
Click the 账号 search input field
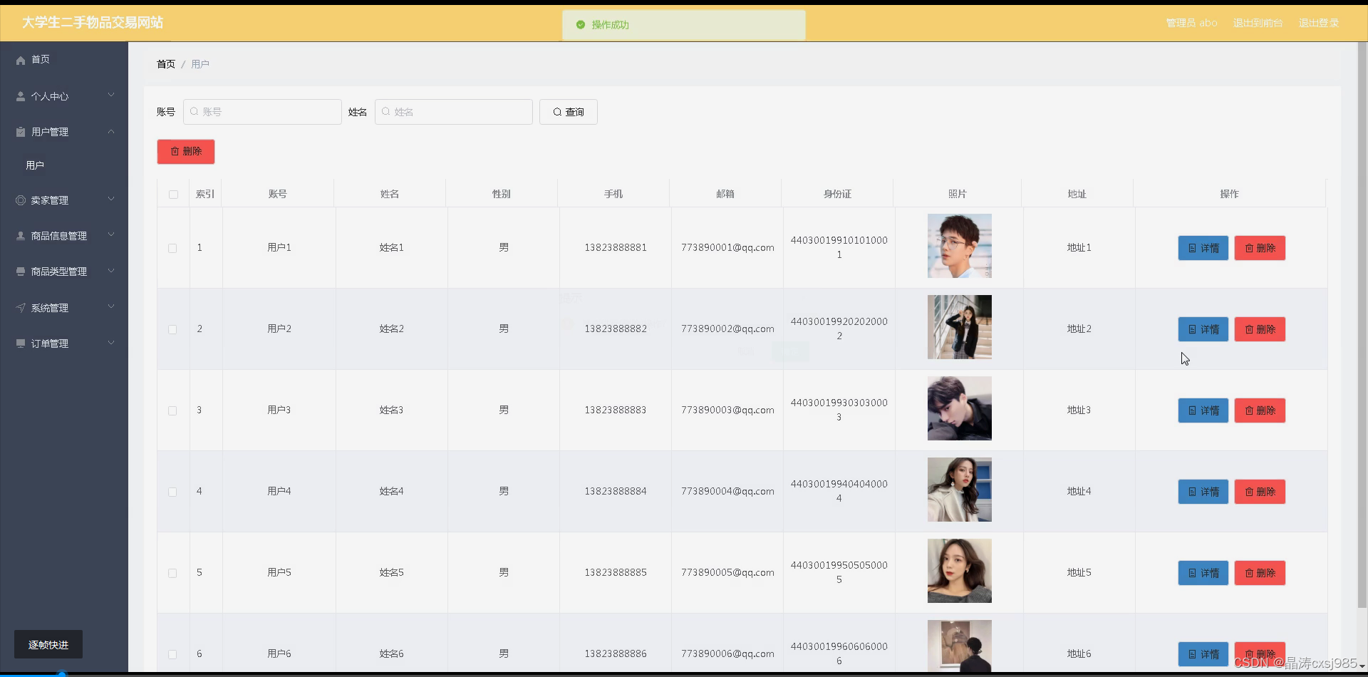262,112
